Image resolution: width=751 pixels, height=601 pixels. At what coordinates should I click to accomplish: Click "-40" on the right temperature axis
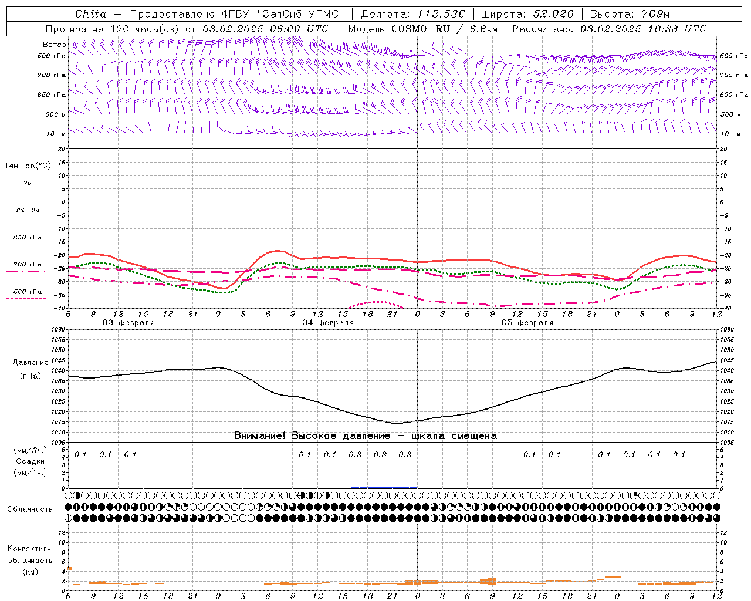(x=725, y=309)
